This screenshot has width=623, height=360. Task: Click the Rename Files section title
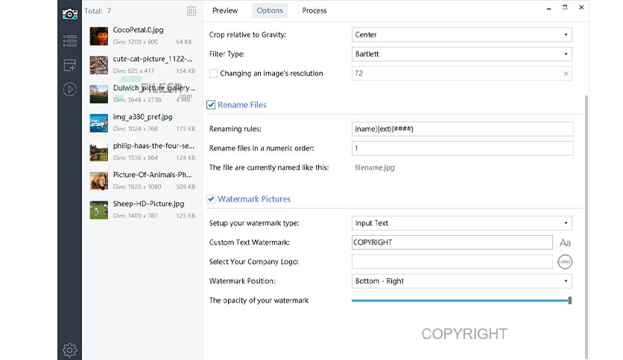[x=242, y=105]
